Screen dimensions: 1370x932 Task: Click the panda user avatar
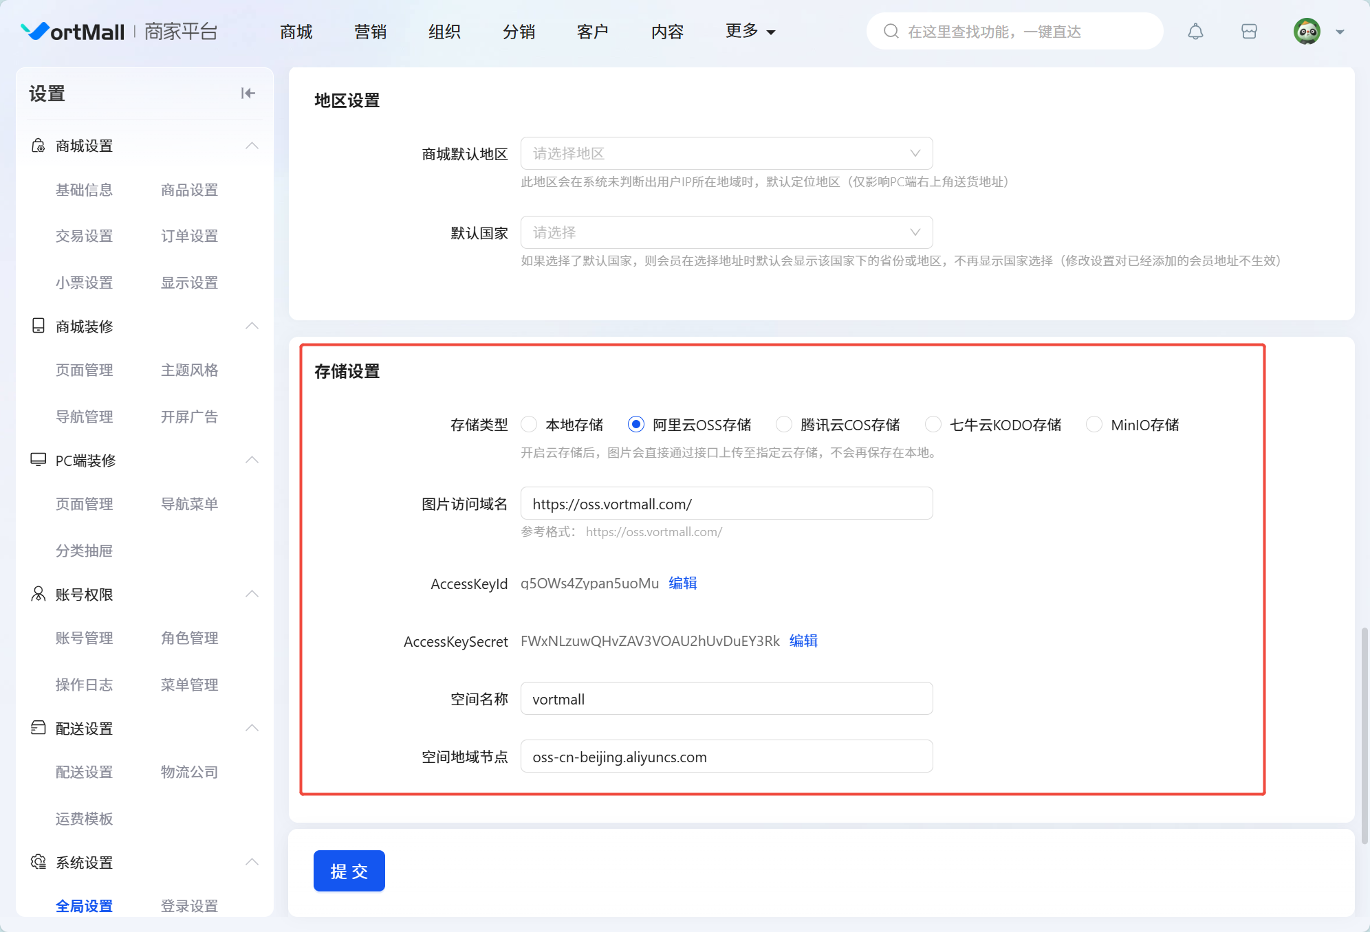tap(1307, 32)
